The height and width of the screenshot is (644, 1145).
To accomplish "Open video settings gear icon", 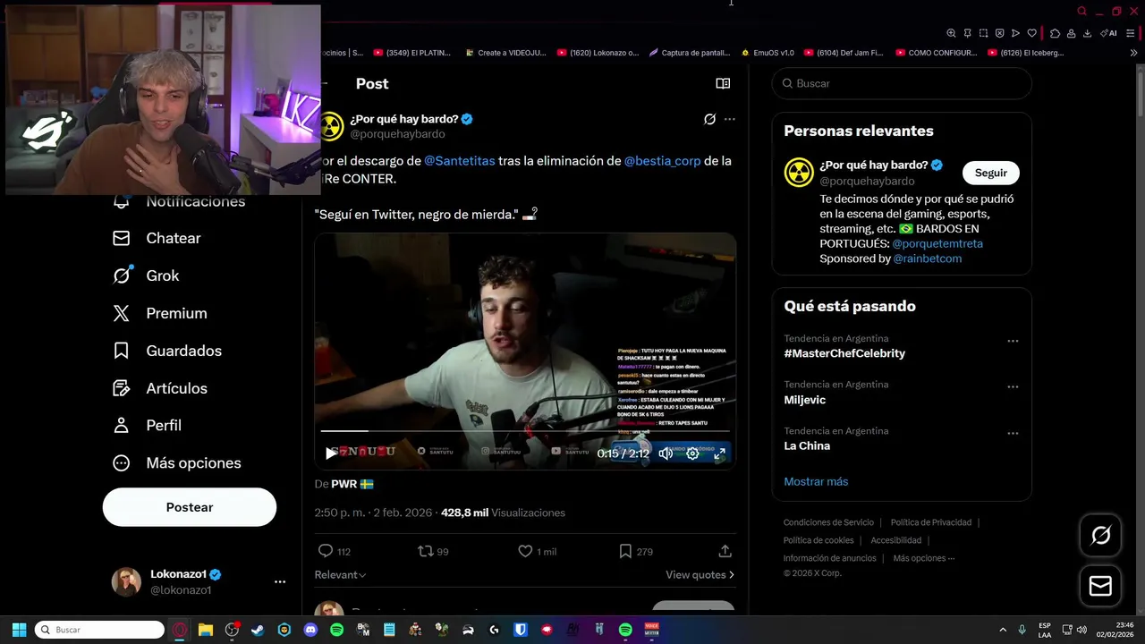I will coord(692,453).
